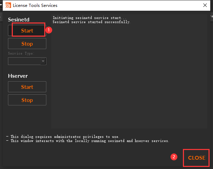
Task: Click the Service Type label
Action: pos(21,54)
